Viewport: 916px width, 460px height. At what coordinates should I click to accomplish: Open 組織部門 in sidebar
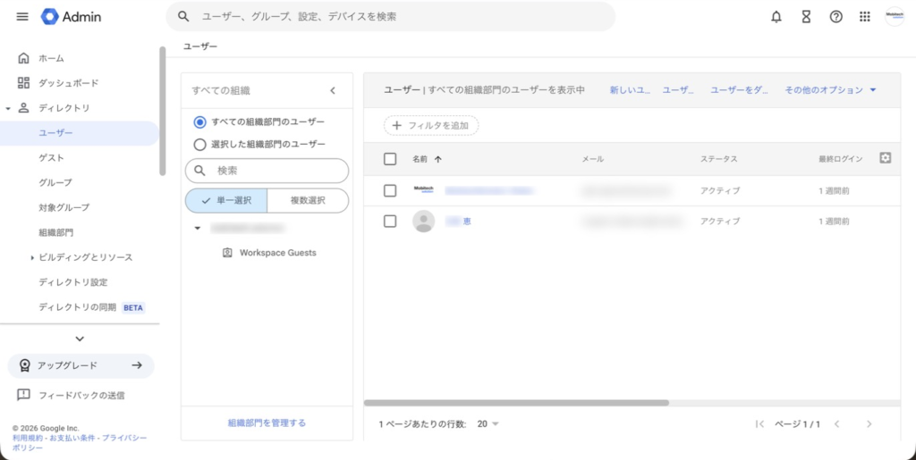point(55,232)
